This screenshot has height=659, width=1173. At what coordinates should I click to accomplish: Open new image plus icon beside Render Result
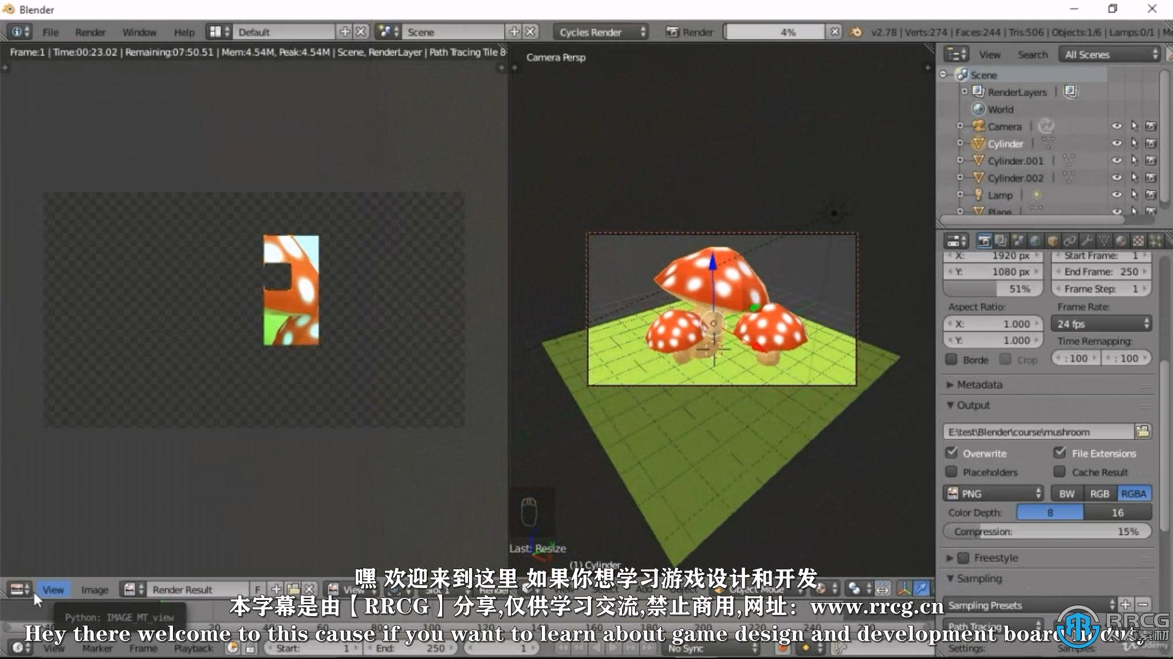(276, 589)
